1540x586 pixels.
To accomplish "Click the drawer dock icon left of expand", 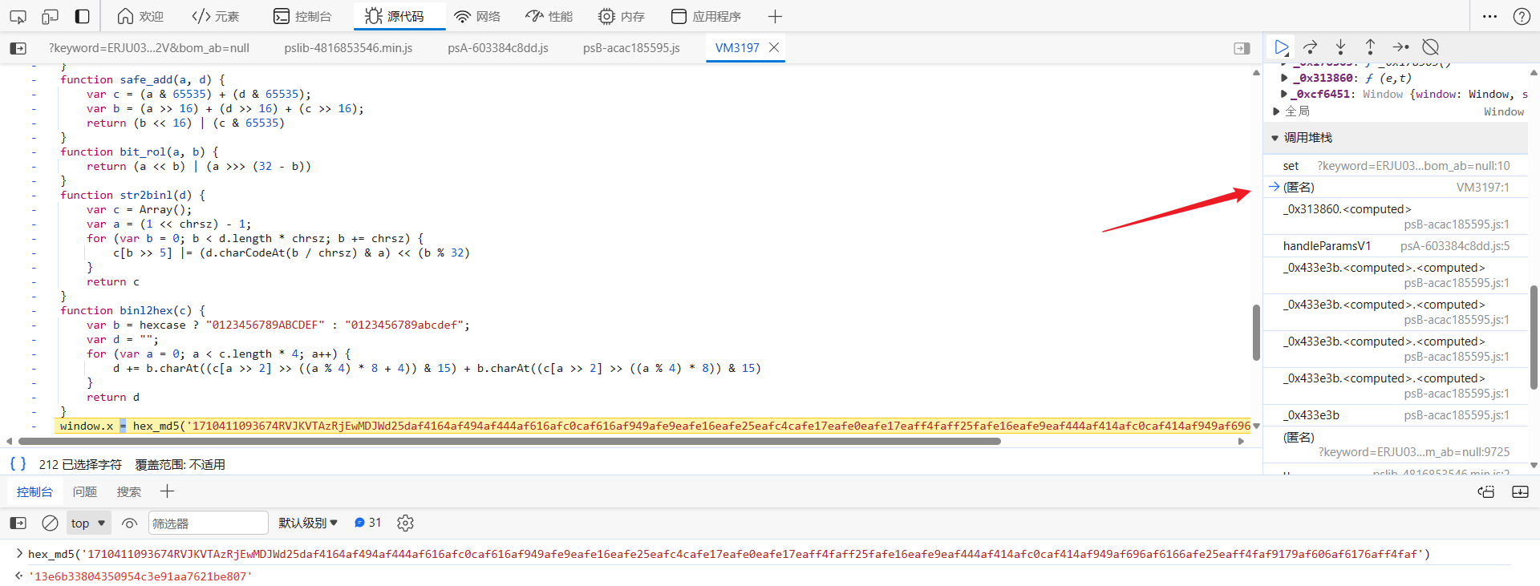I will (x=1486, y=492).
